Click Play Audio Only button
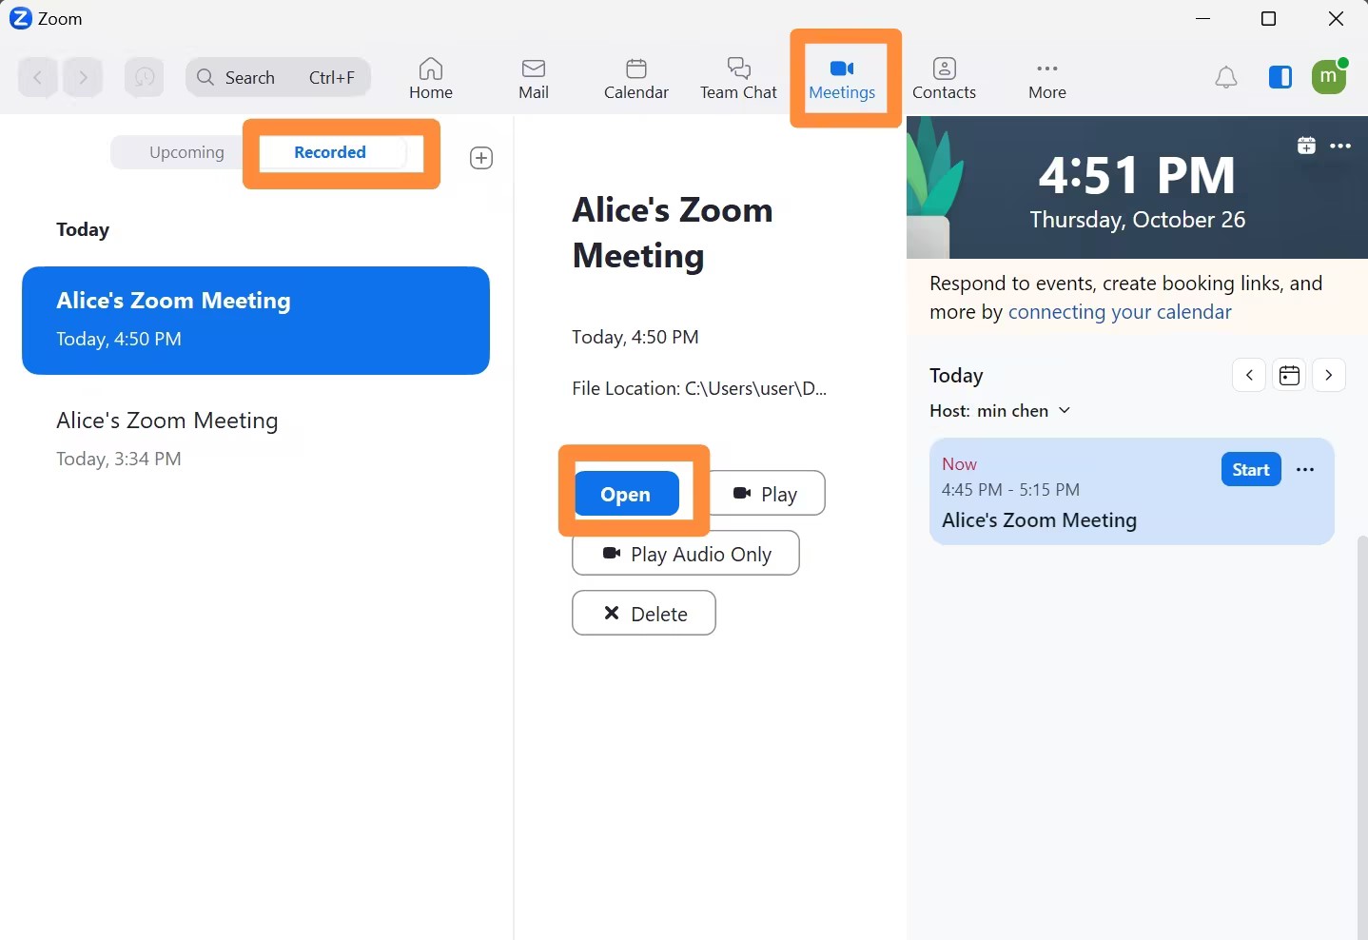The image size is (1368, 940). click(x=686, y=554)
